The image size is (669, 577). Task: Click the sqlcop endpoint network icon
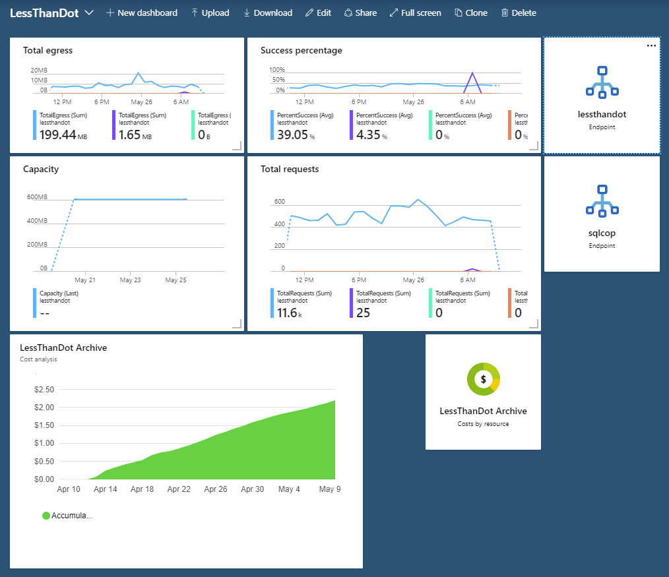point(602,201)
